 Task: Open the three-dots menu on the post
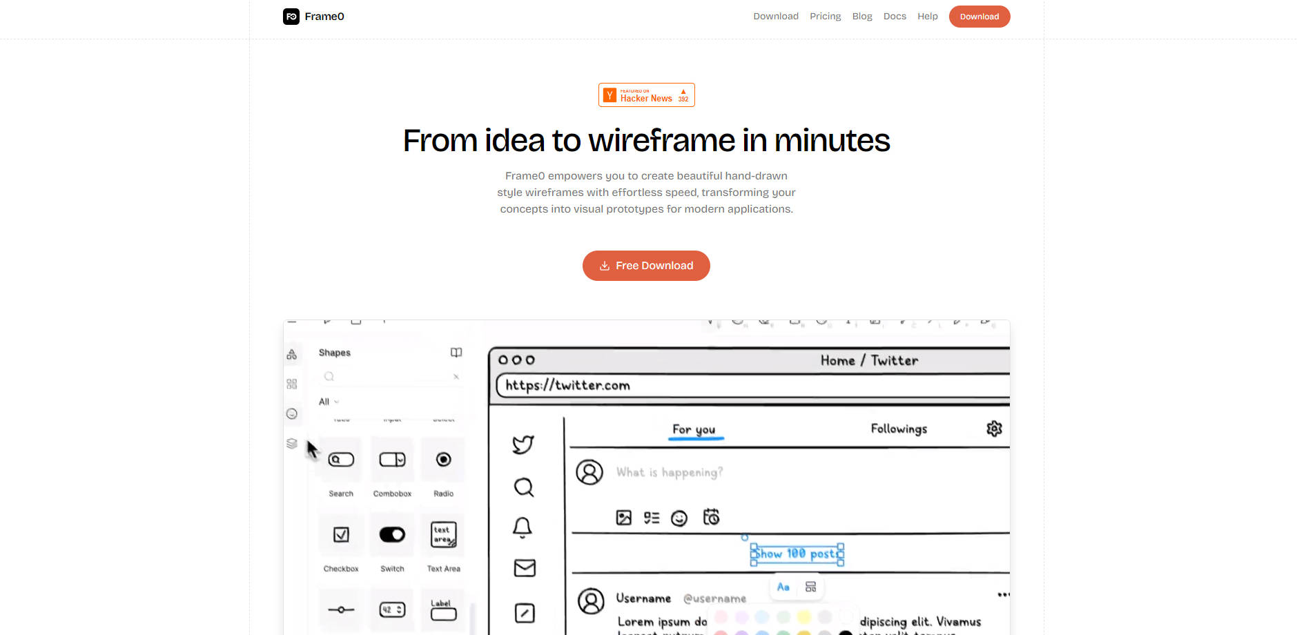[1003, 595]
